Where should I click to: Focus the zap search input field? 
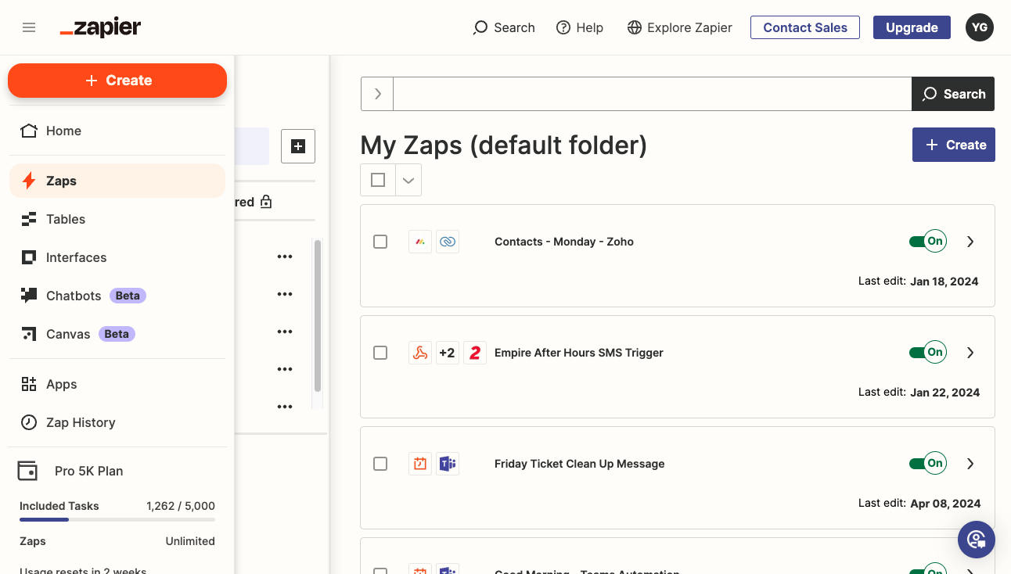coord(653,94)
